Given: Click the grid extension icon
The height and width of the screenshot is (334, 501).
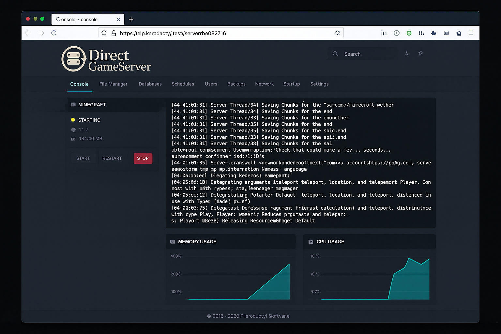Looking at the screenshot, I should coord(421,33).
